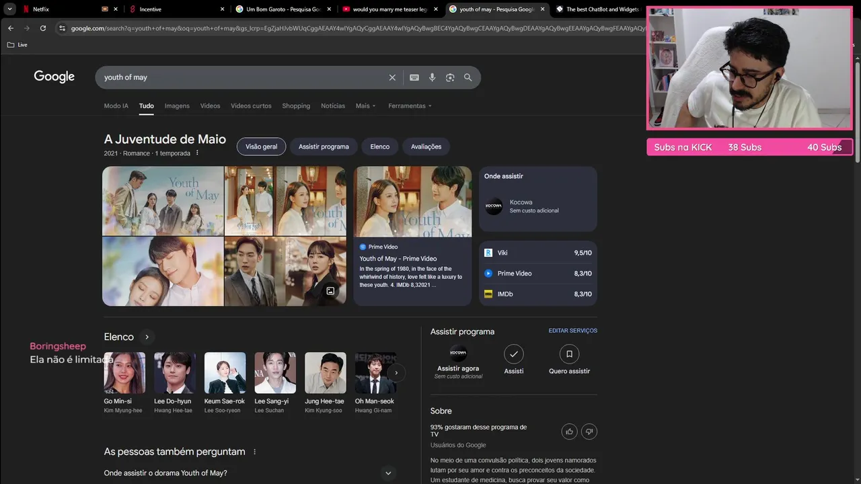
Task: Open the menu beside As pessoas também perguntam
Action: (254, 452)
